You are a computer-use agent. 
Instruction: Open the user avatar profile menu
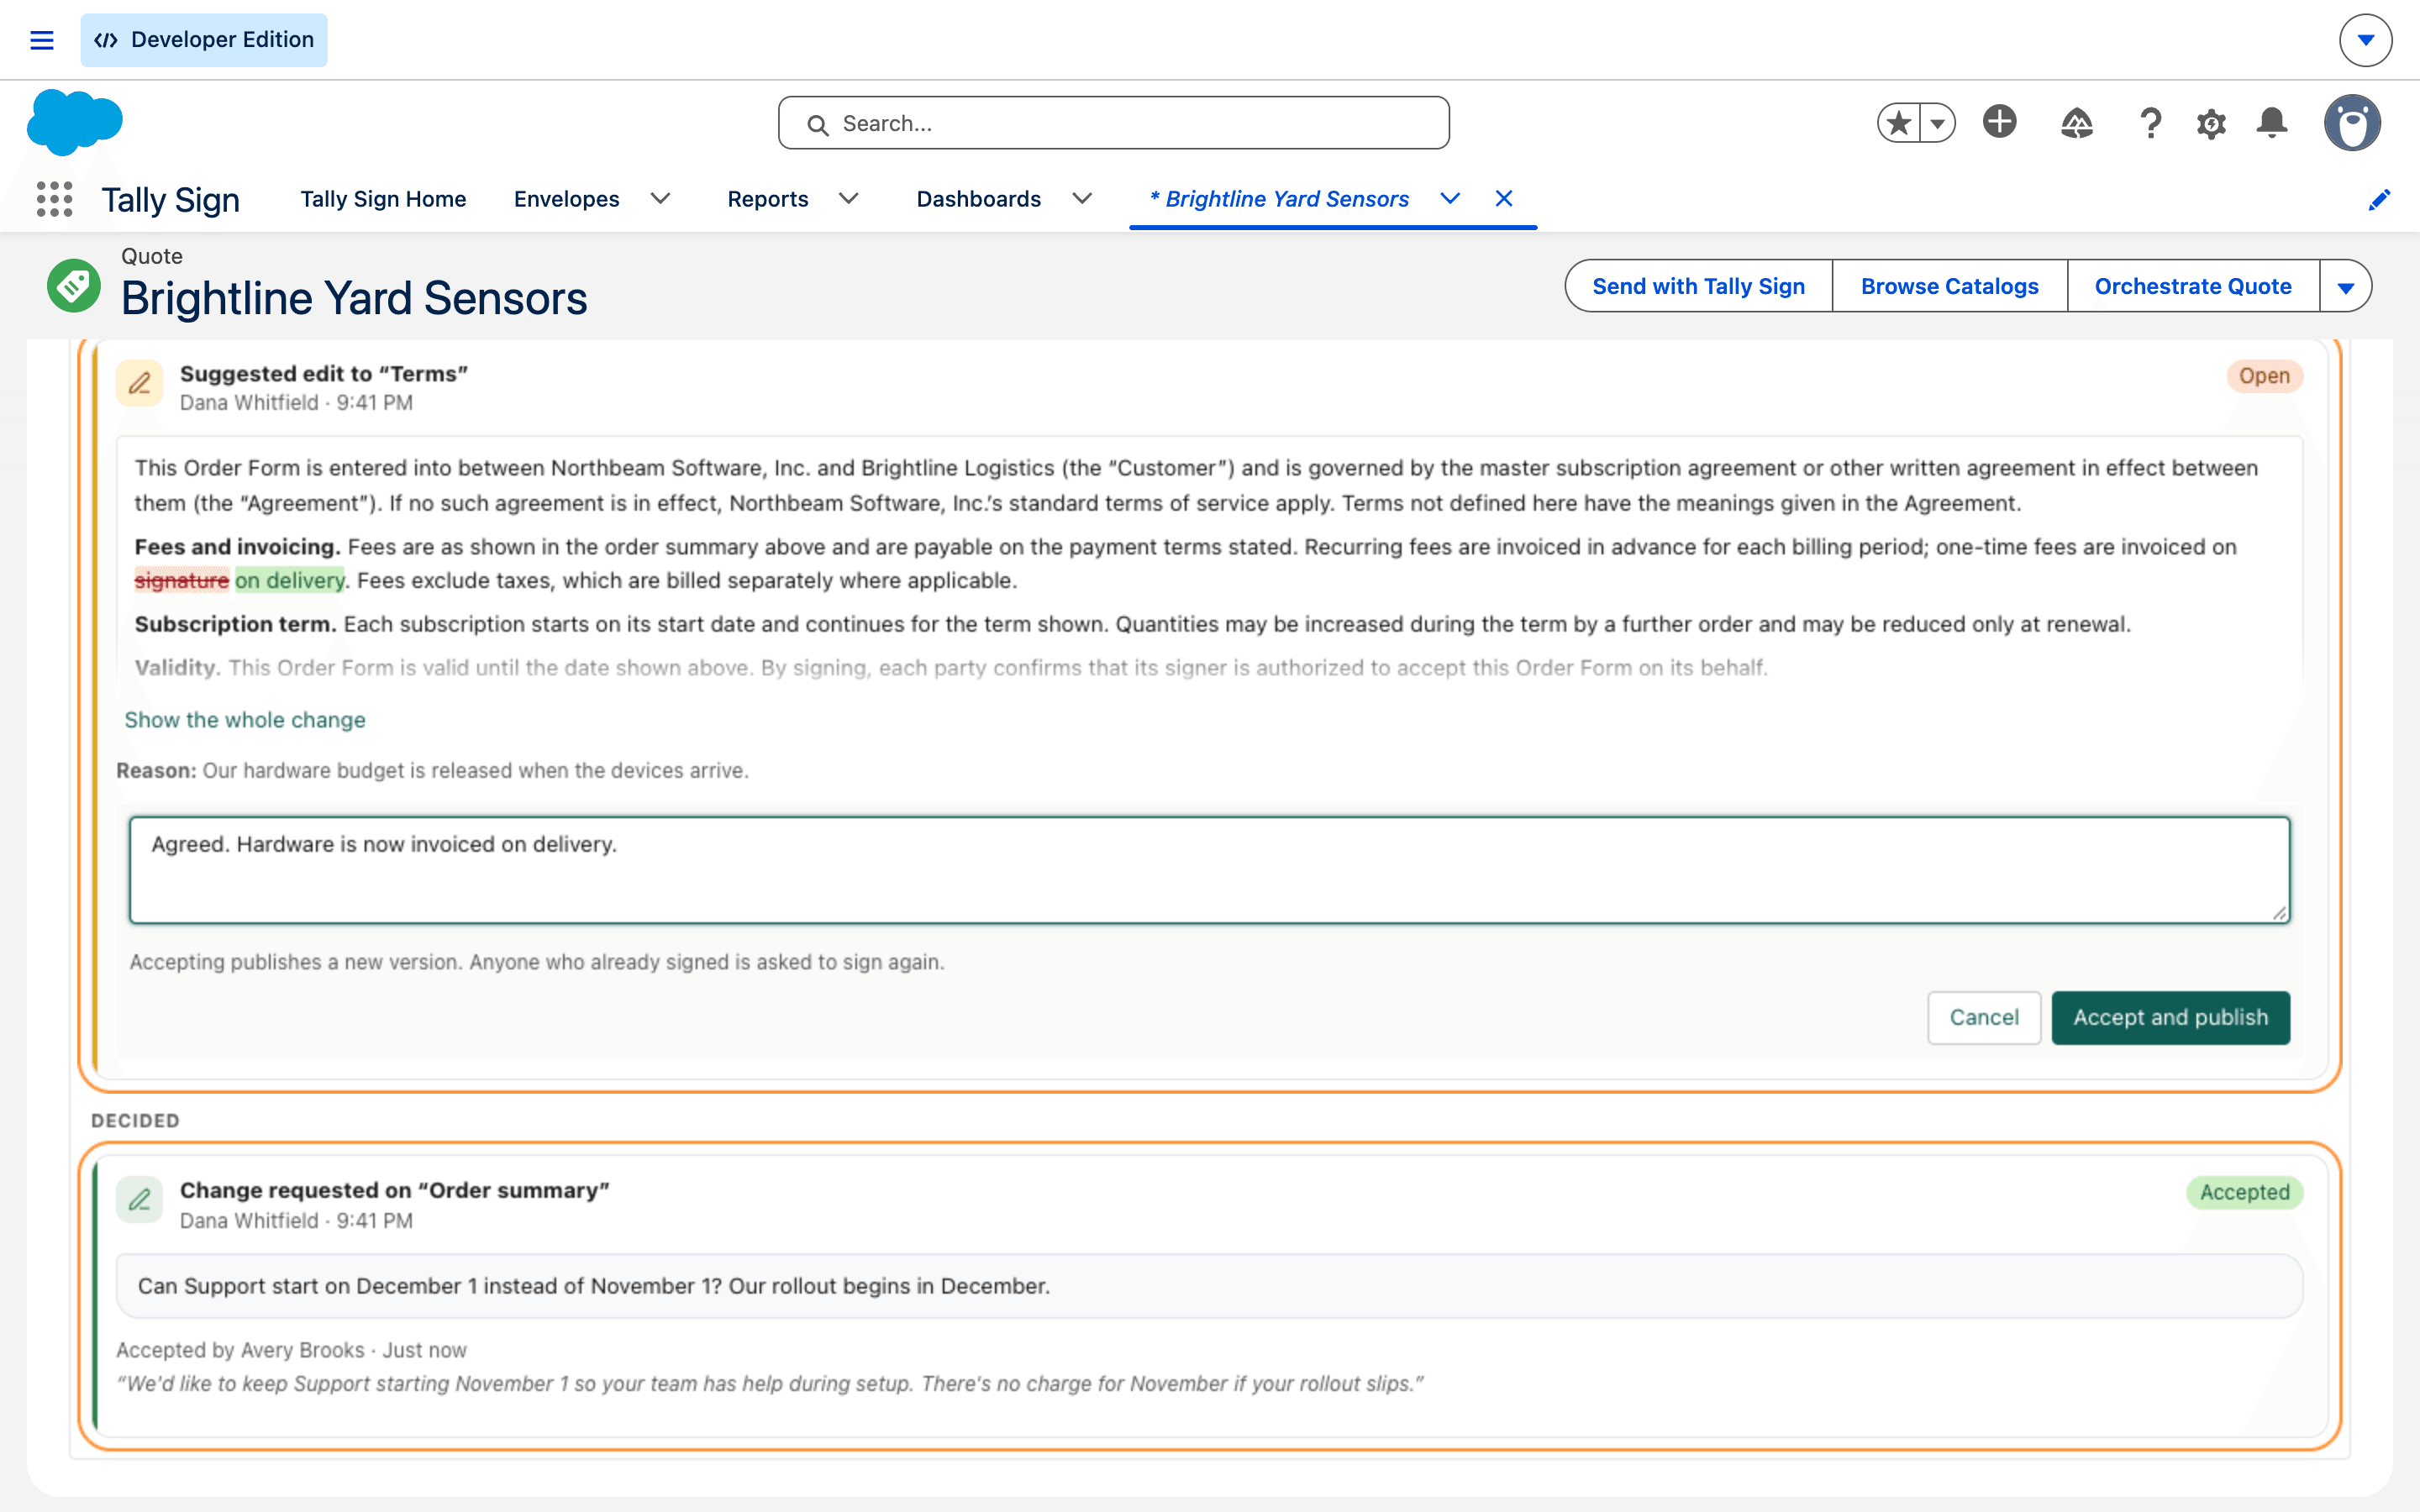(2352, 123)
